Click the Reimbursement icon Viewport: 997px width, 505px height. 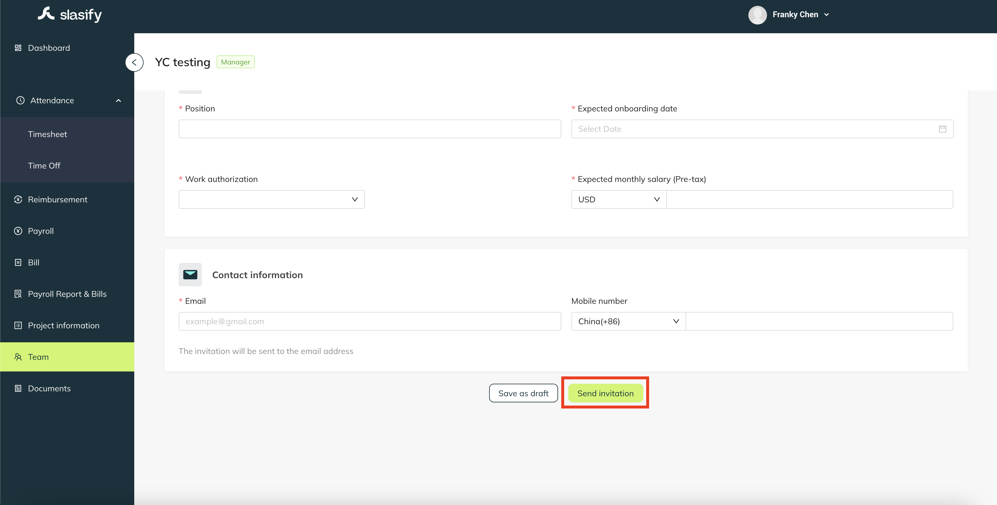[x=18, y=199]
